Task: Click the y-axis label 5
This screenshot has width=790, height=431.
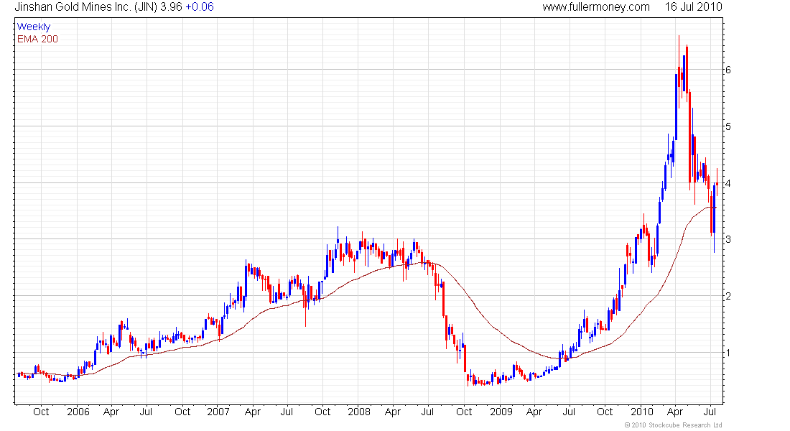Action: [x=728, y=126]
